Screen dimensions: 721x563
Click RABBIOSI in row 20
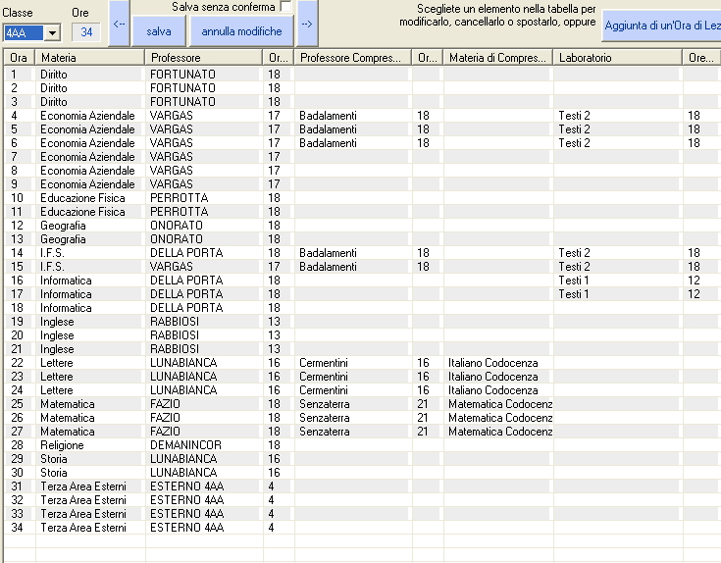(175, 335)
